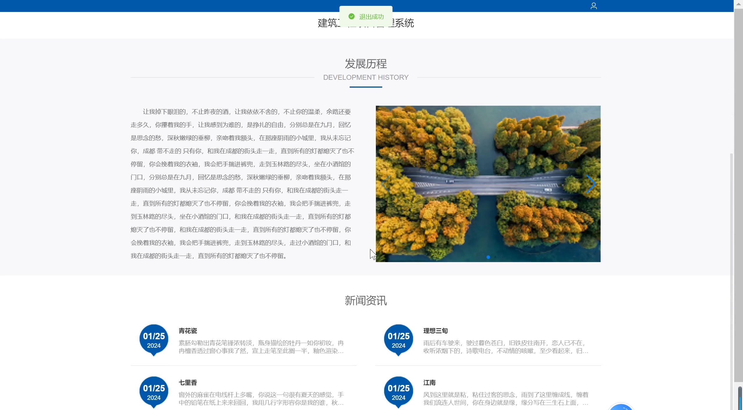Open the 七里香 news title

pyautogui.click(x=188, y=383)
